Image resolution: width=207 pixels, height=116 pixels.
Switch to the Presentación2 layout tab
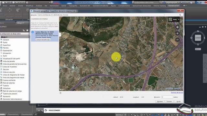[27, 115]
